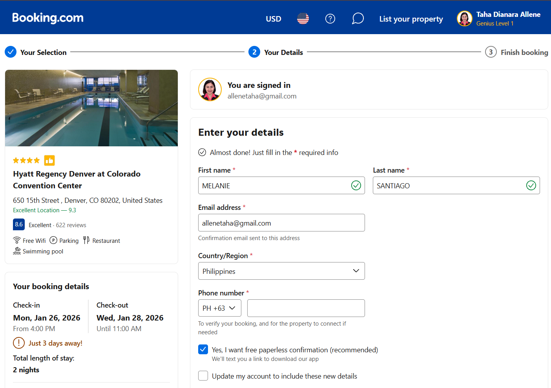Click List your property link
The image size is (551, 388).
pyautogui.click(x=411, y=19)
